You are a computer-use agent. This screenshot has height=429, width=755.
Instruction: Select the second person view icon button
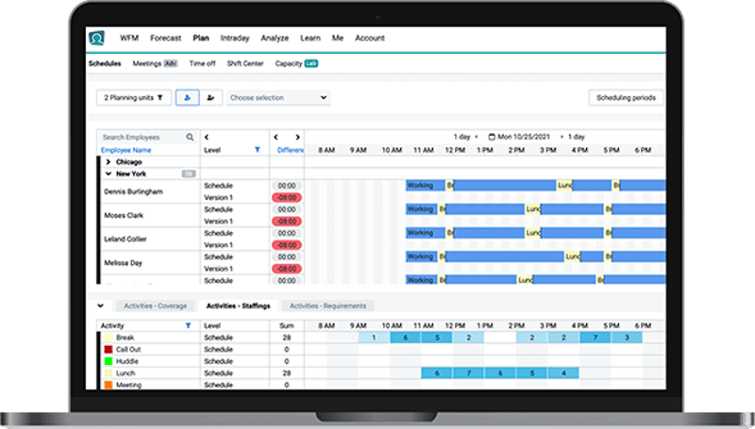210,97
